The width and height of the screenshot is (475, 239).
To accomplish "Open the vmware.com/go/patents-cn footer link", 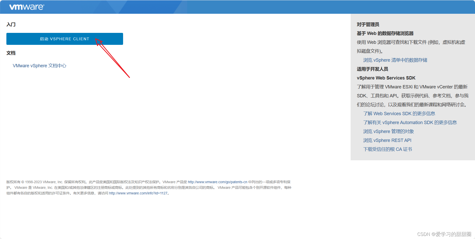I will click(x=218, y=182).
